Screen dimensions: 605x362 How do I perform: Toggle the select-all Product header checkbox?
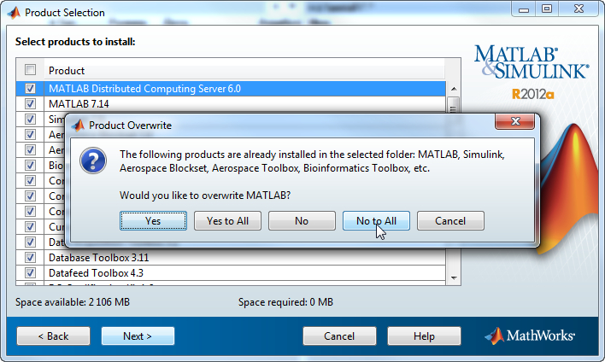pyautogui.click(x=30, y=70)
